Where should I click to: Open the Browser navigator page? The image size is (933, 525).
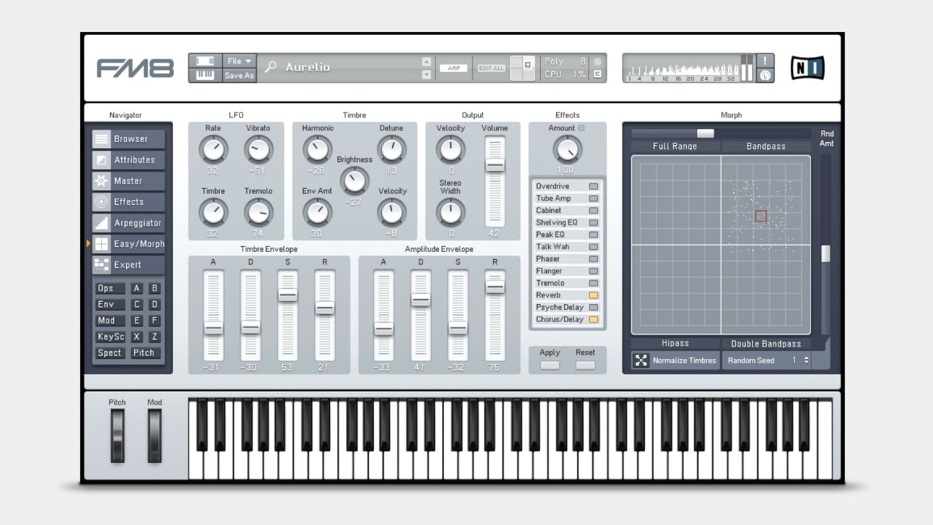click(128, 139)
